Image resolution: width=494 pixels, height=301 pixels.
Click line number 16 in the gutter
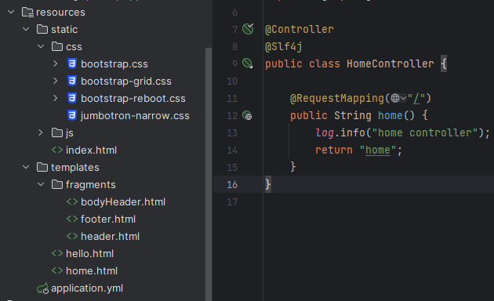(232, 184)
